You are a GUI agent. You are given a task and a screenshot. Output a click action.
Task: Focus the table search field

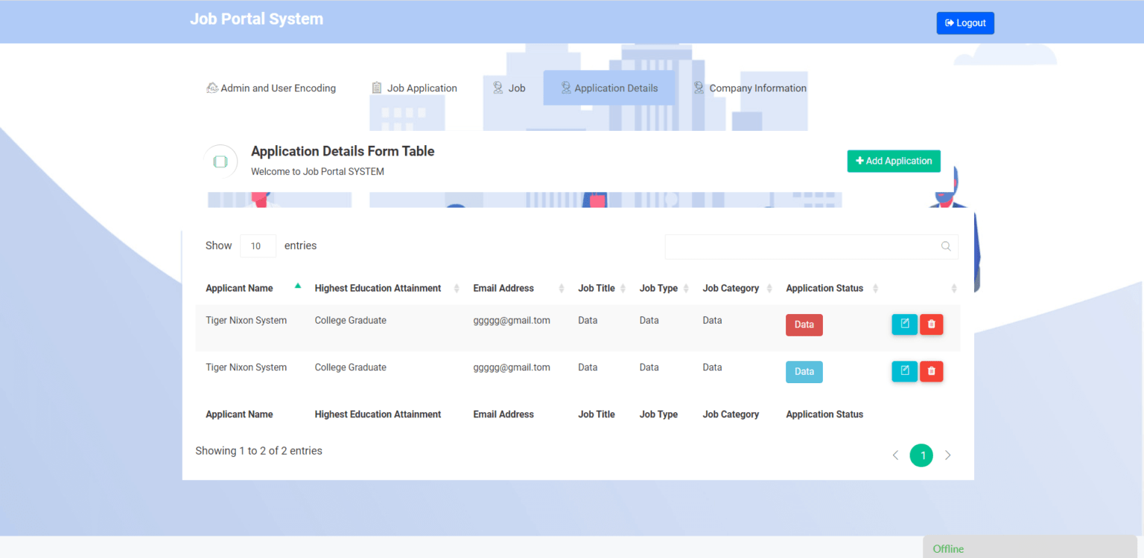pyautogui.click(x=811, y=246)
